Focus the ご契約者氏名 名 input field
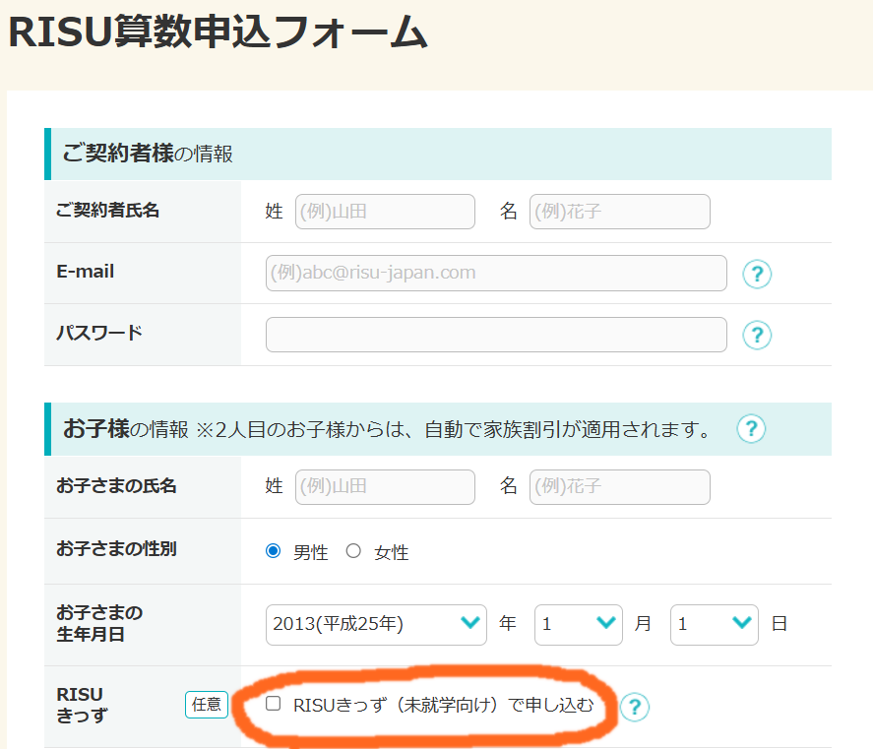Viewport: 873px width, 749px height. [x=620, y=212]
